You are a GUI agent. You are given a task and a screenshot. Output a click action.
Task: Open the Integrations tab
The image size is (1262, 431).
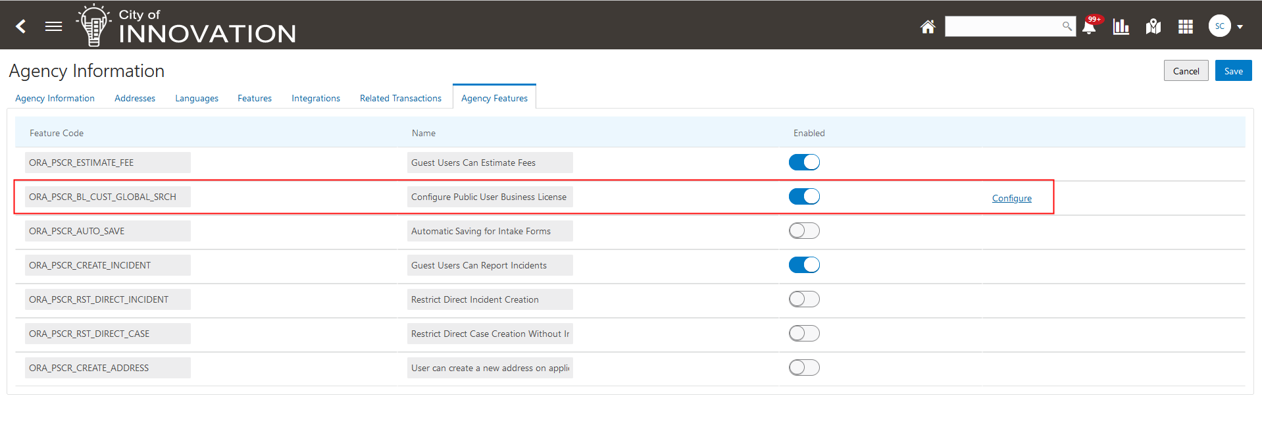click(x=316, y=98)
